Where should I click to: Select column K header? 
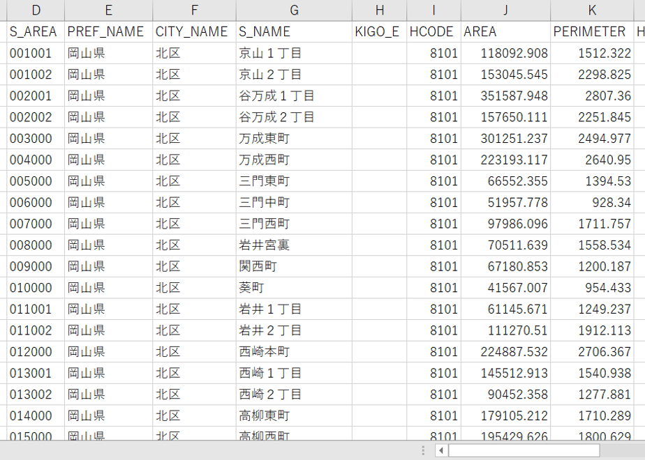(592, 10)
